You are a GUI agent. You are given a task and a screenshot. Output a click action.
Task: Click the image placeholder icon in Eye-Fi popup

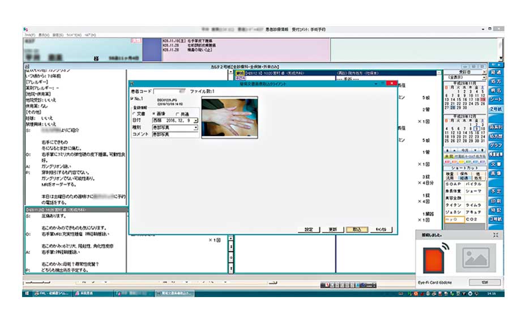pos(475,257)
